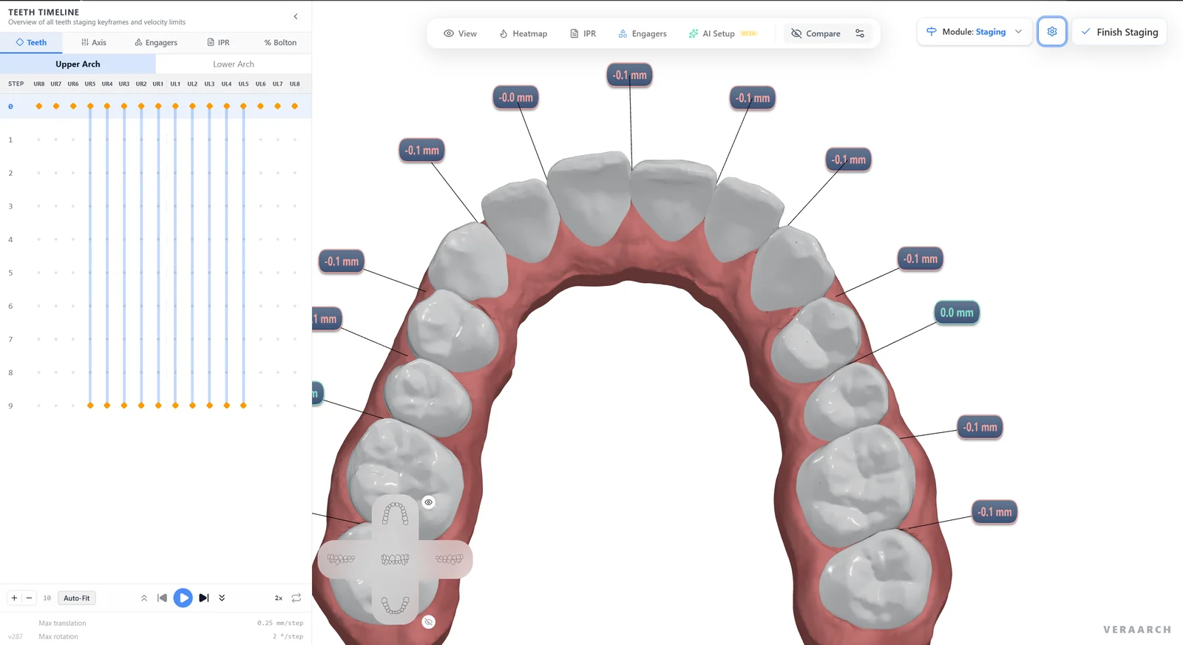This screenshot has height=645, width=1183.
Task: Select UR5 keyframe at step 9
Action: point(90,406)
